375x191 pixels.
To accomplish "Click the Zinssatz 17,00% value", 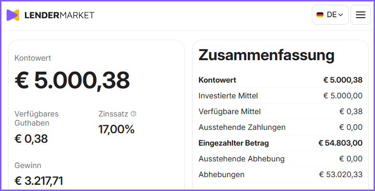I will tap(117, 129).
